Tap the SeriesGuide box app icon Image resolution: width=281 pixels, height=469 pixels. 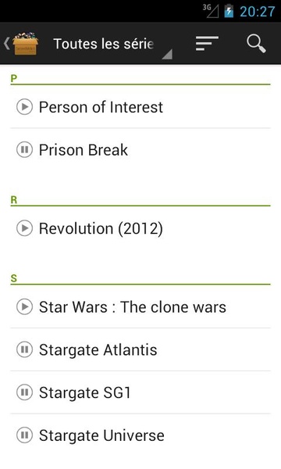tap(26, 44)
